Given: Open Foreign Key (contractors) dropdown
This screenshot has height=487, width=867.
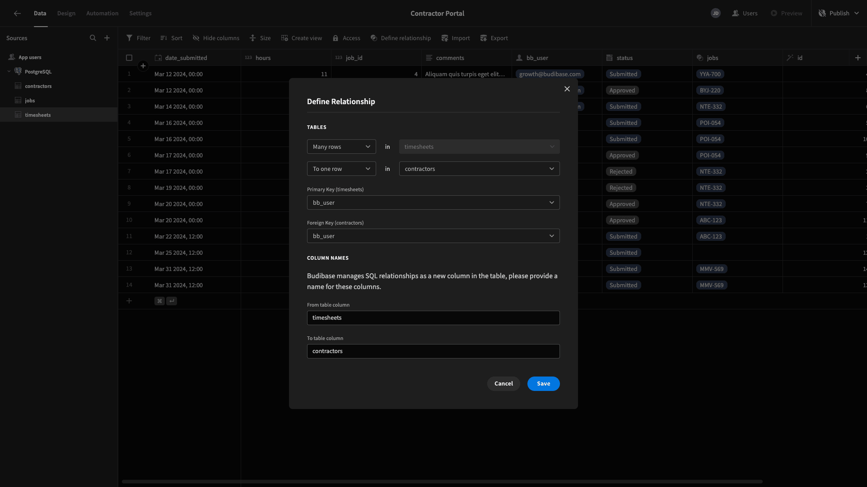Looking at the screenshot, I should (x=433, y=236).
